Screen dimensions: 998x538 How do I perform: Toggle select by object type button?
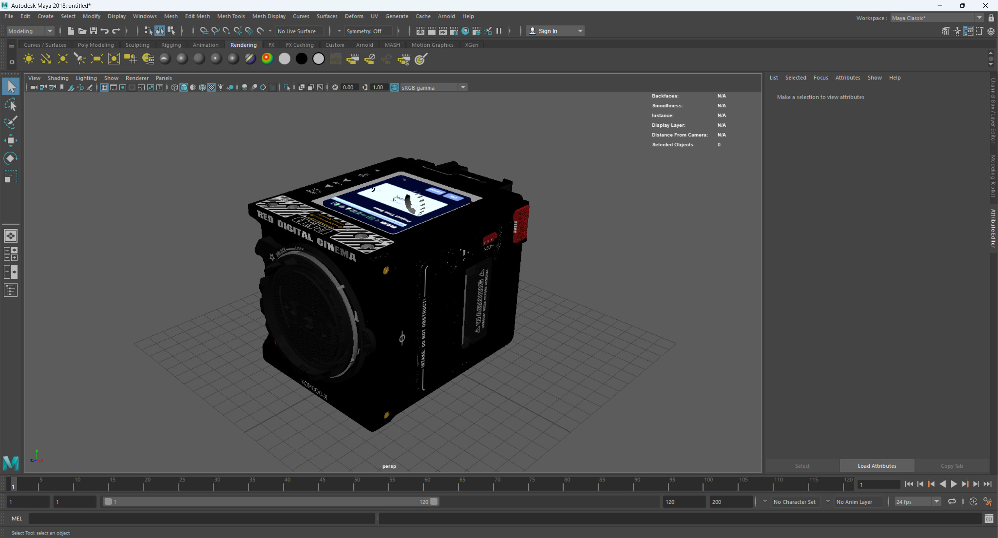[x=159, y=31]
